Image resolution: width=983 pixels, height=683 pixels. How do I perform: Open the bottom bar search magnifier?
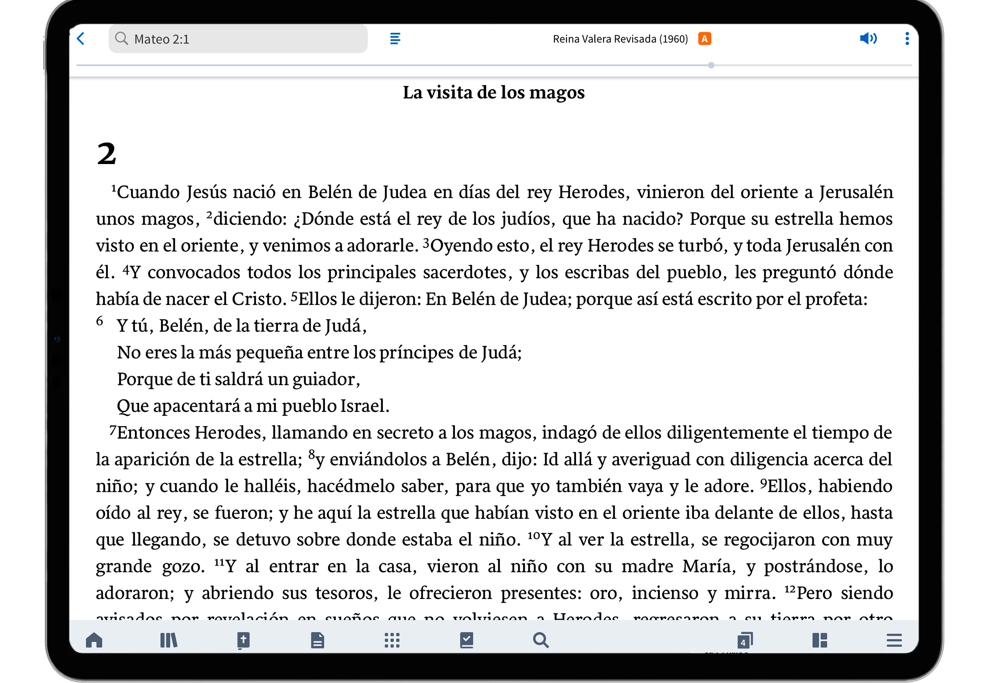pyautogui.click(x=541, y=640)
